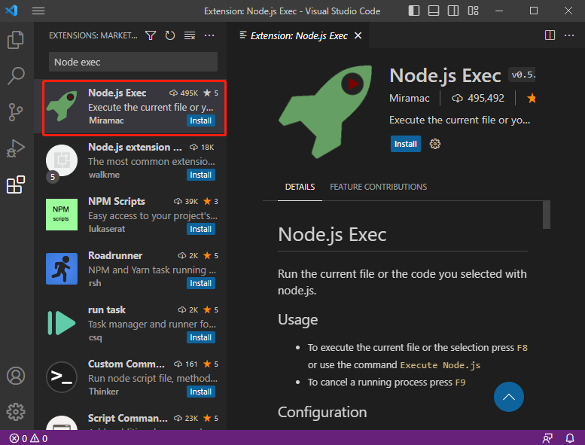Install Node.js Exec from the list
The width and height of the screenshot is (585, 445).
pyautogui.click(x=201, y=121)
